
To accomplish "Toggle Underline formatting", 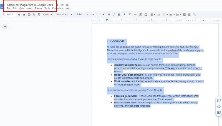I will 119,15.
